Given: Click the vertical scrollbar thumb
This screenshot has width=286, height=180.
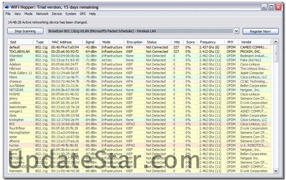Looking at the screenshot, I should pos(276,53).
